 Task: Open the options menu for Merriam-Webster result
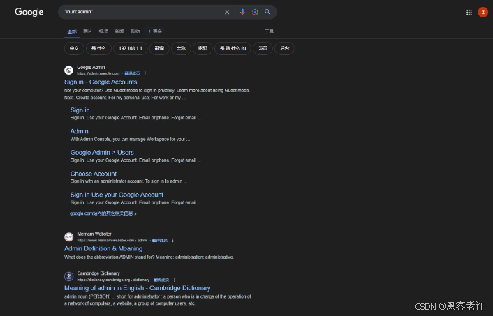point(172,240)
